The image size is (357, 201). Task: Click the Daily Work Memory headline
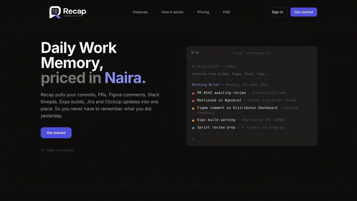click(79, 55)
